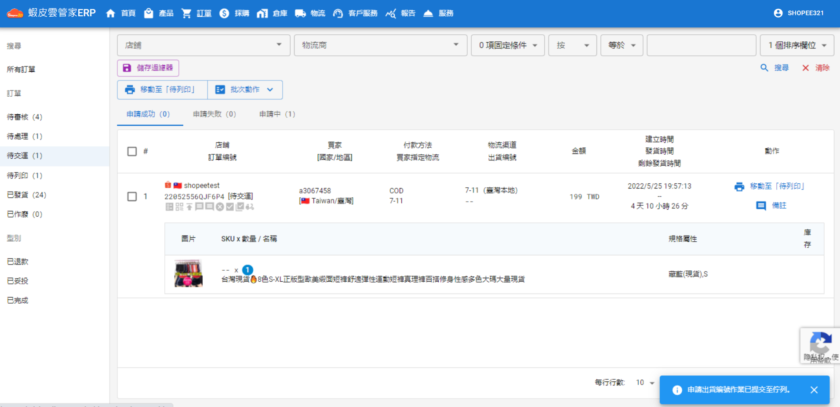
Task: Select 待處理 (1) in the sidebar
Action: (x=55, y=136)
